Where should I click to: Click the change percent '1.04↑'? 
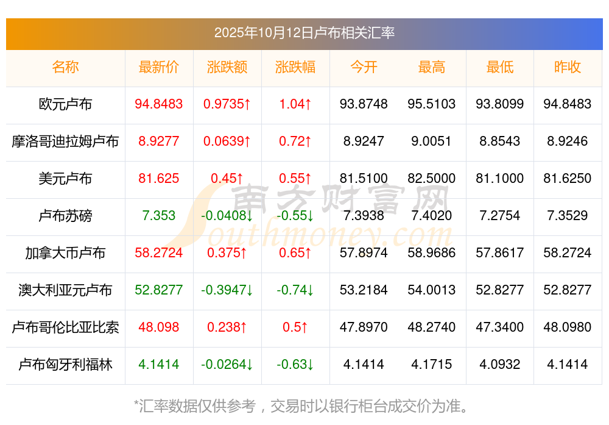coord(295,104)
